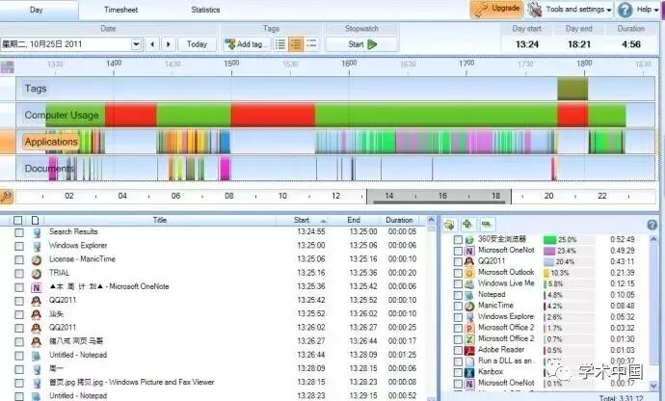The image size is (665, 401).
Task: Click the Kanbox icon in summary
Action: pos(469,372)
